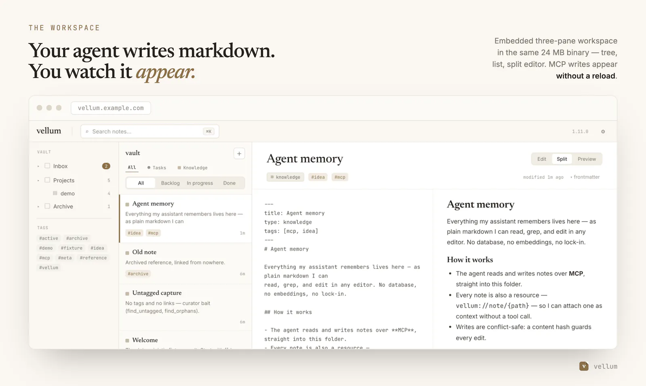Click the vault list heading
646x386 pixels.
point(133,153)
